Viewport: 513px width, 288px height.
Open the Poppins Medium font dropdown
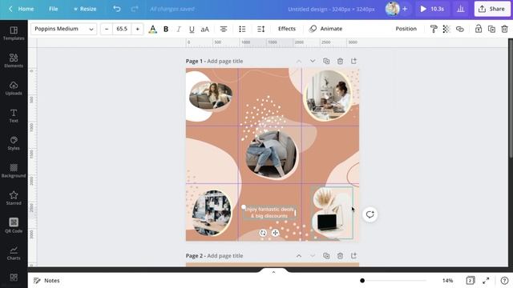point(64,29)
